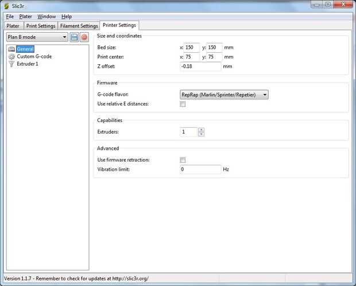Decrease the Extruders count with down arrow
The image size is (356, 286).
pyautogui.click(x=201, y=134)
